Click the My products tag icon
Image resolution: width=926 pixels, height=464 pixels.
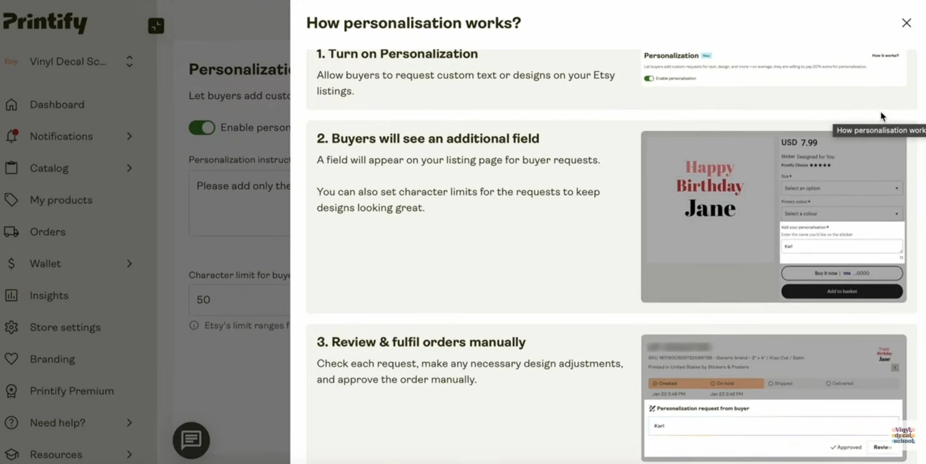pos(11,200)
